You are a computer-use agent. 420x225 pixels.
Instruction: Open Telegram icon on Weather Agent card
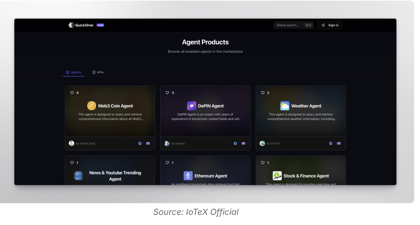pyautogui.click(x=331, y=143)
